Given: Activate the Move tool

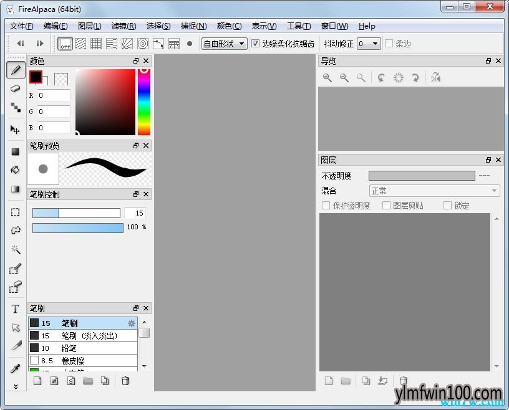Looking at the screenshot, I should click(x=15, y=130).
